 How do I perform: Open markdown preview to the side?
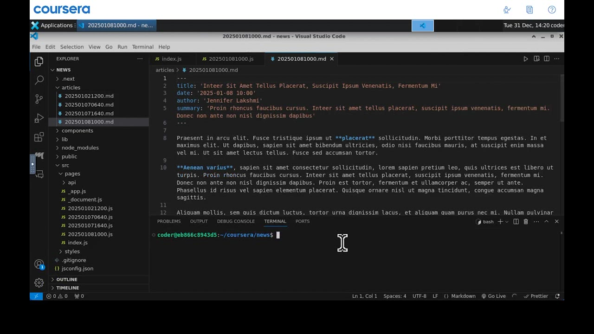(536, 59)
